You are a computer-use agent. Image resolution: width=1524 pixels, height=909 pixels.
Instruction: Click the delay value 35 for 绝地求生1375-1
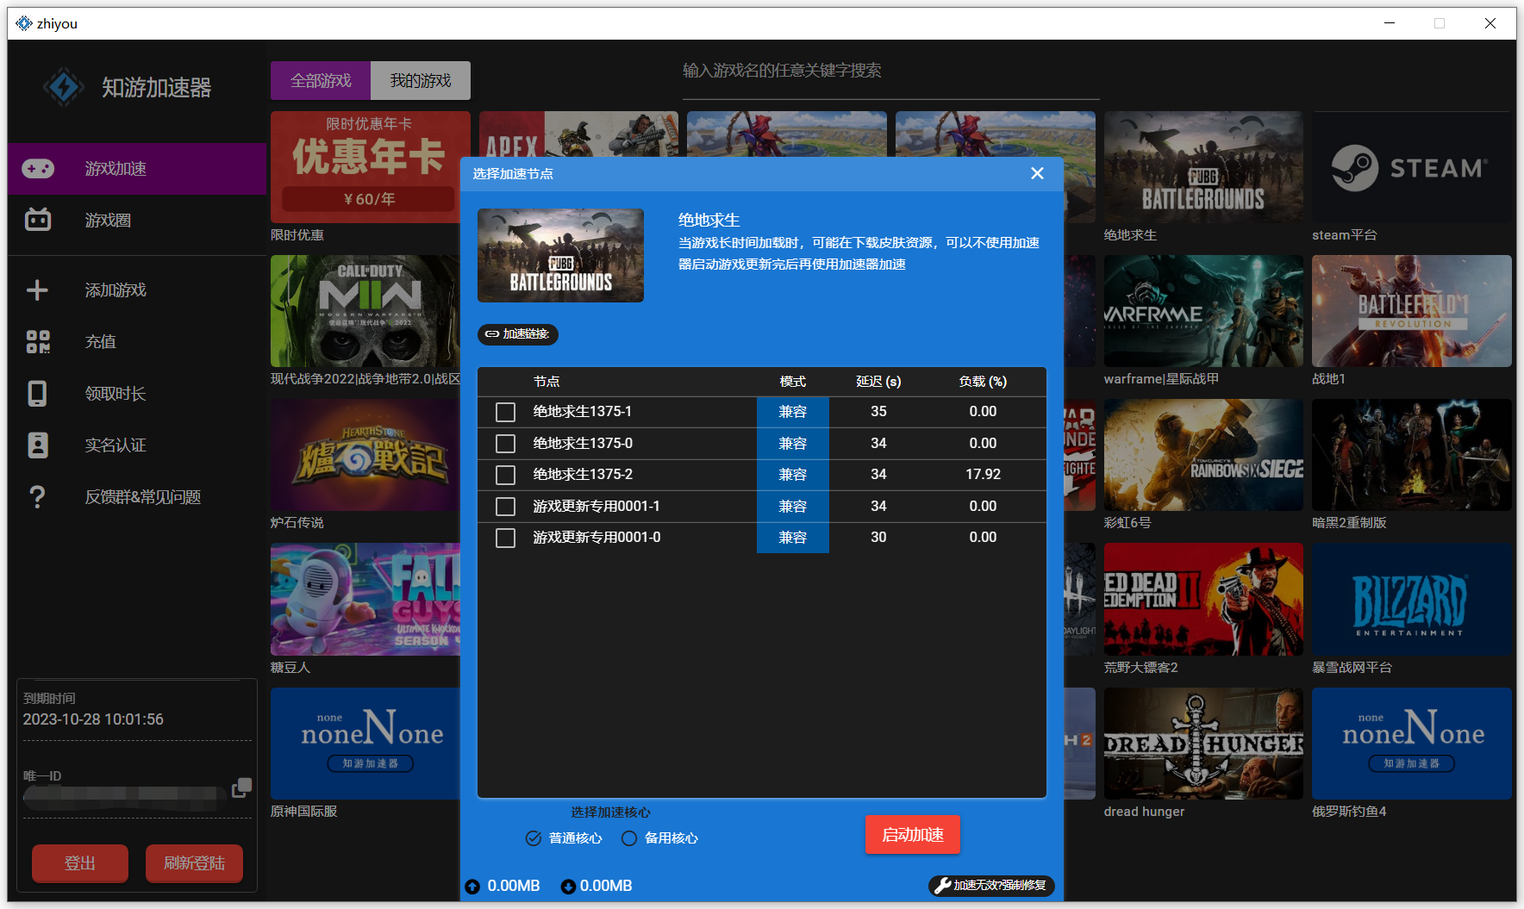coord(878,412)
